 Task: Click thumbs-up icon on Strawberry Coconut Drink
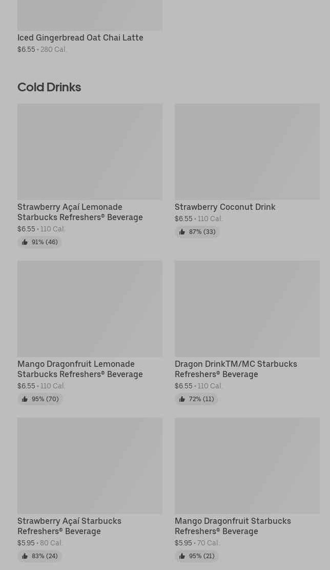tap(182, 232)
